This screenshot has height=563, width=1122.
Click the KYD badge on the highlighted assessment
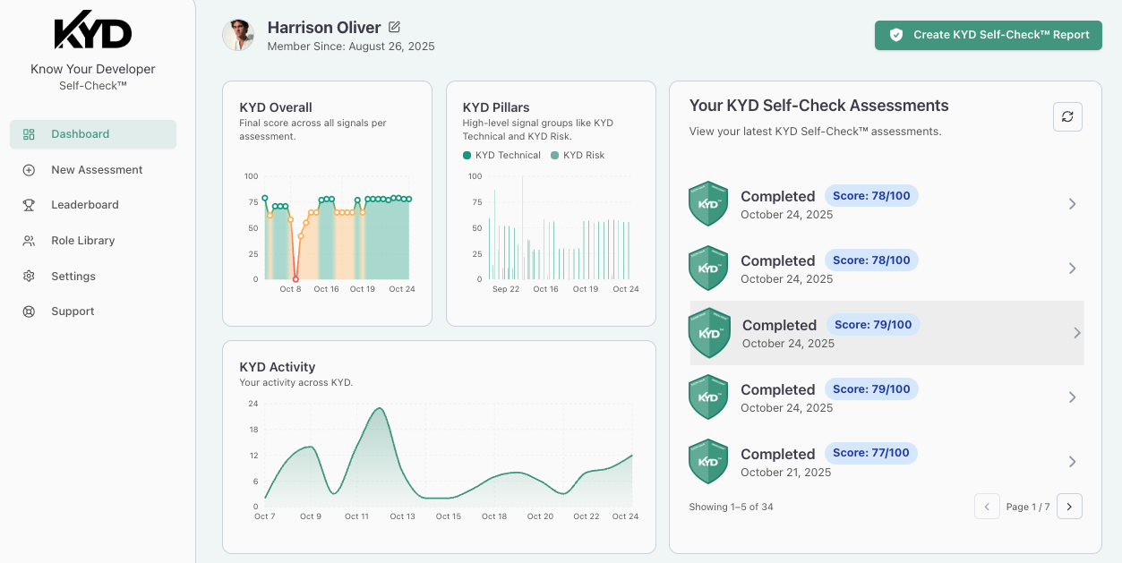point(708,332)
